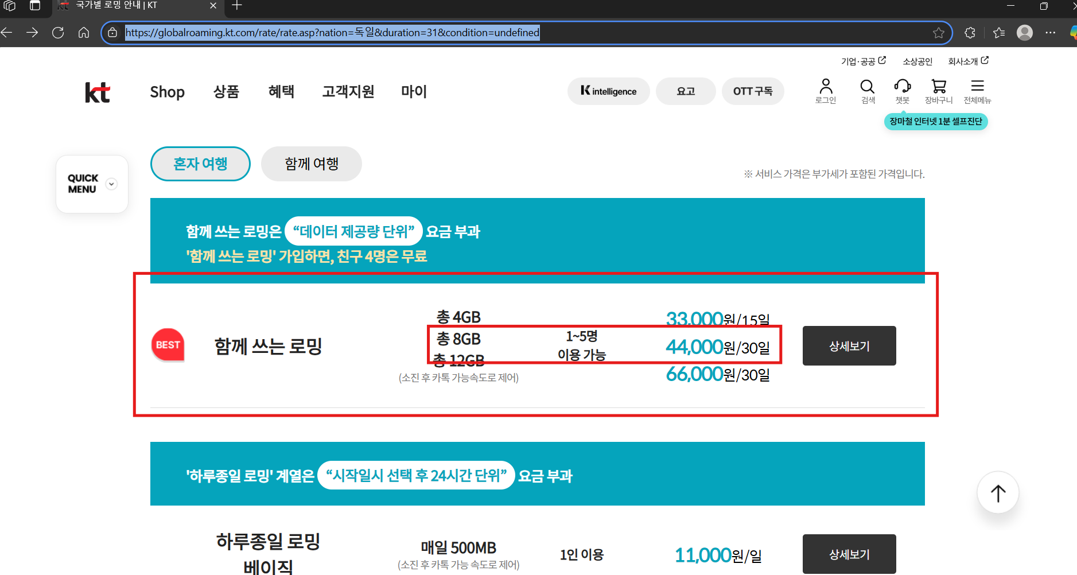Select the 함께 여행 tab
Image resolution: width=1077 pixels, height=575 pixels.
tap(312, 164)
